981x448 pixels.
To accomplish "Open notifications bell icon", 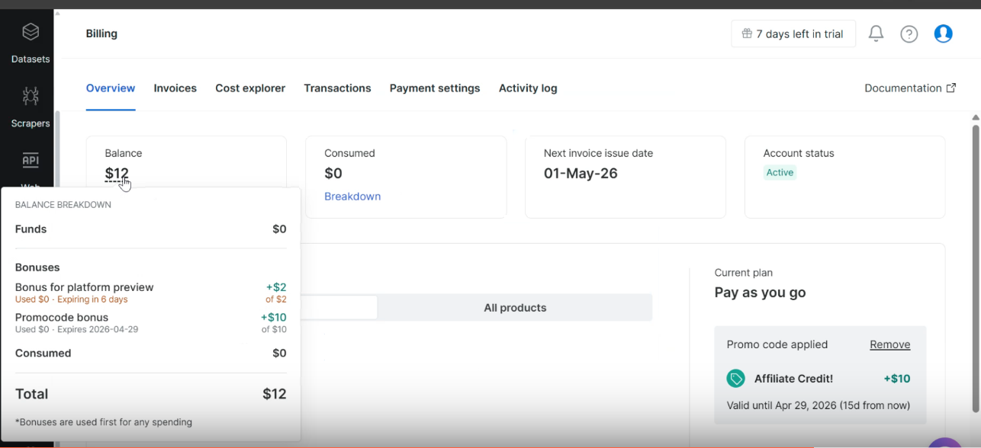I will 876,34.
